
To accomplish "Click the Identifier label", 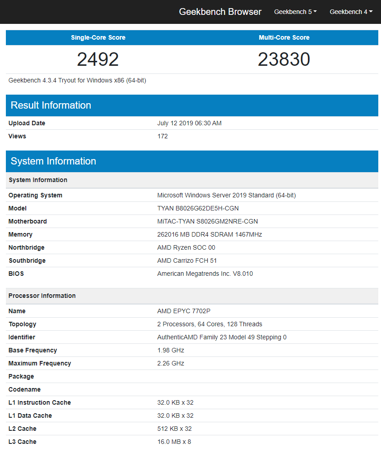I will click(22, 337).
